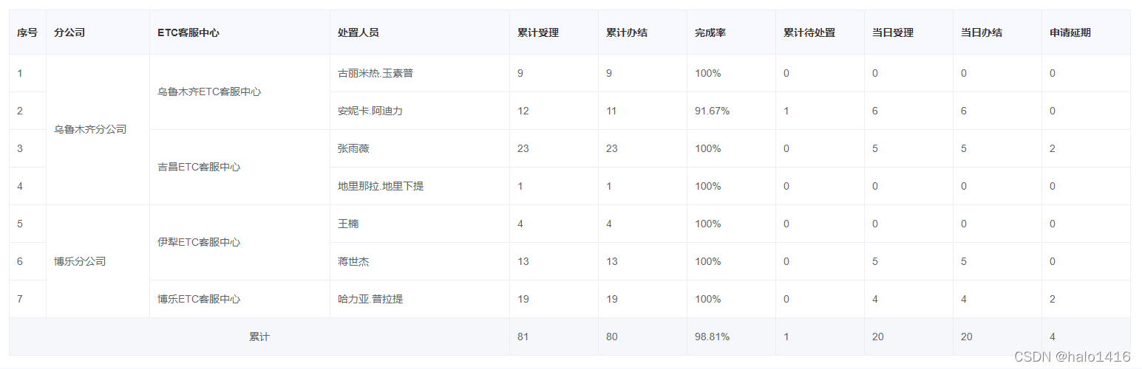Click 累计办结 value 11 for 安妮卡.阿迪力
This screenshot has height=369, width=1142.
611,111
